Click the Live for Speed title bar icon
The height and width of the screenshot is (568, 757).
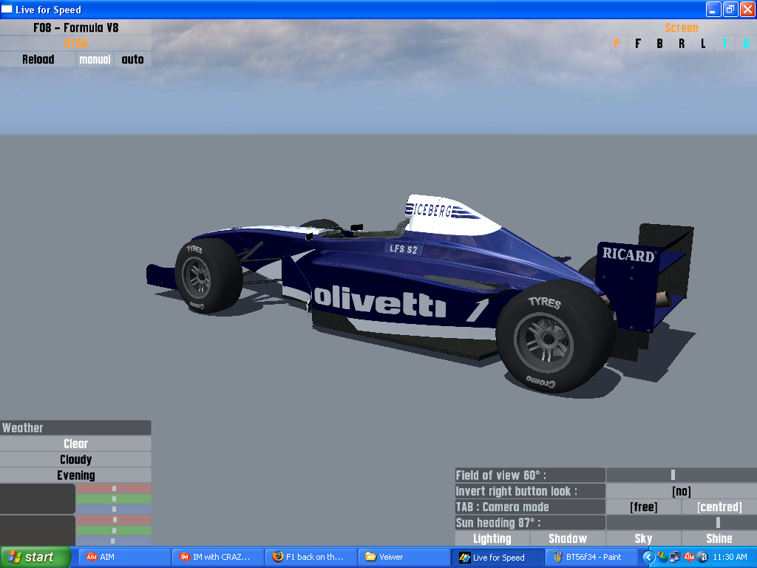coord(7,9)
